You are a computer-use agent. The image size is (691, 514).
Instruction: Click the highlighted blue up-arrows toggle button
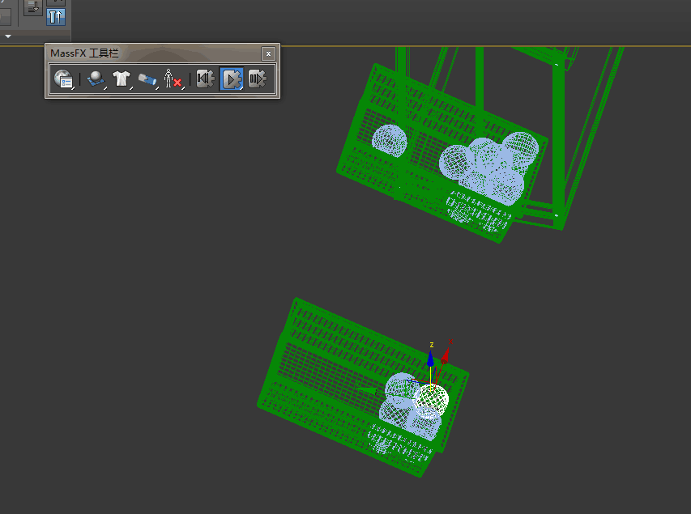coord(56,17)
